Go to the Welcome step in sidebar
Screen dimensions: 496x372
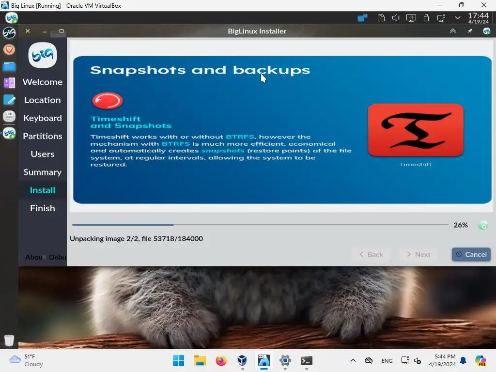point(43,82)
